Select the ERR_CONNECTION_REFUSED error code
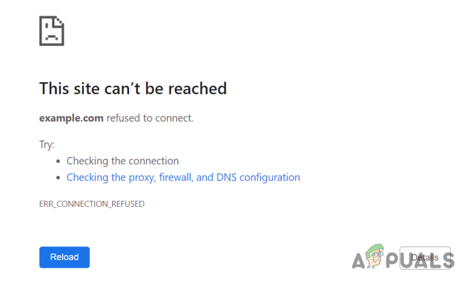 pos(92,204)
